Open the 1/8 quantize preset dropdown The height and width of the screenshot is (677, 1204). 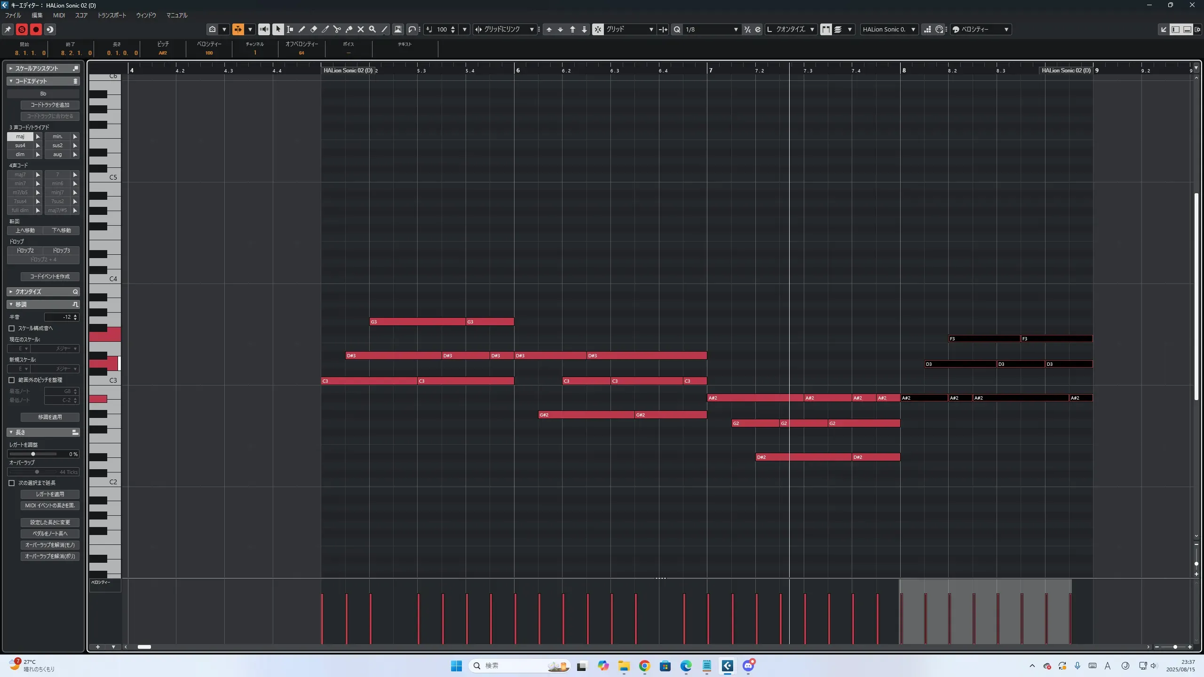coord(736,29)
